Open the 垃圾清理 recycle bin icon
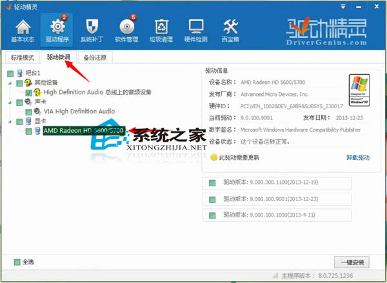The height and width of the screenshot is (283, 387). pyautogui.click(x=161, y=30)
